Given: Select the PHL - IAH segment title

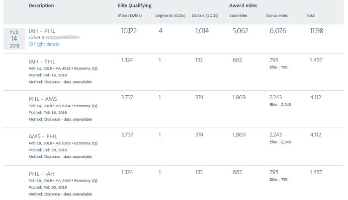Looking at the screenshot, I should tap(41, 174).
